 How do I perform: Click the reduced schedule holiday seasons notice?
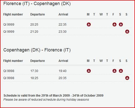46,100
